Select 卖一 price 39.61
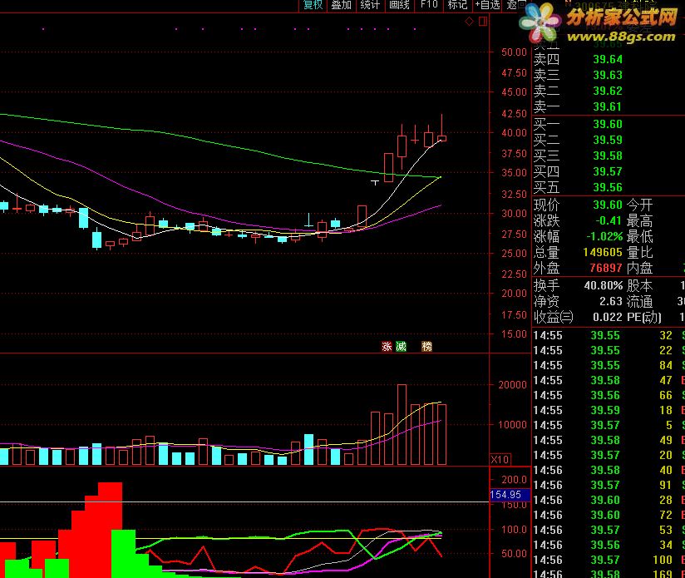This screenshot has width=685, height=578. [x=607, y=106]
